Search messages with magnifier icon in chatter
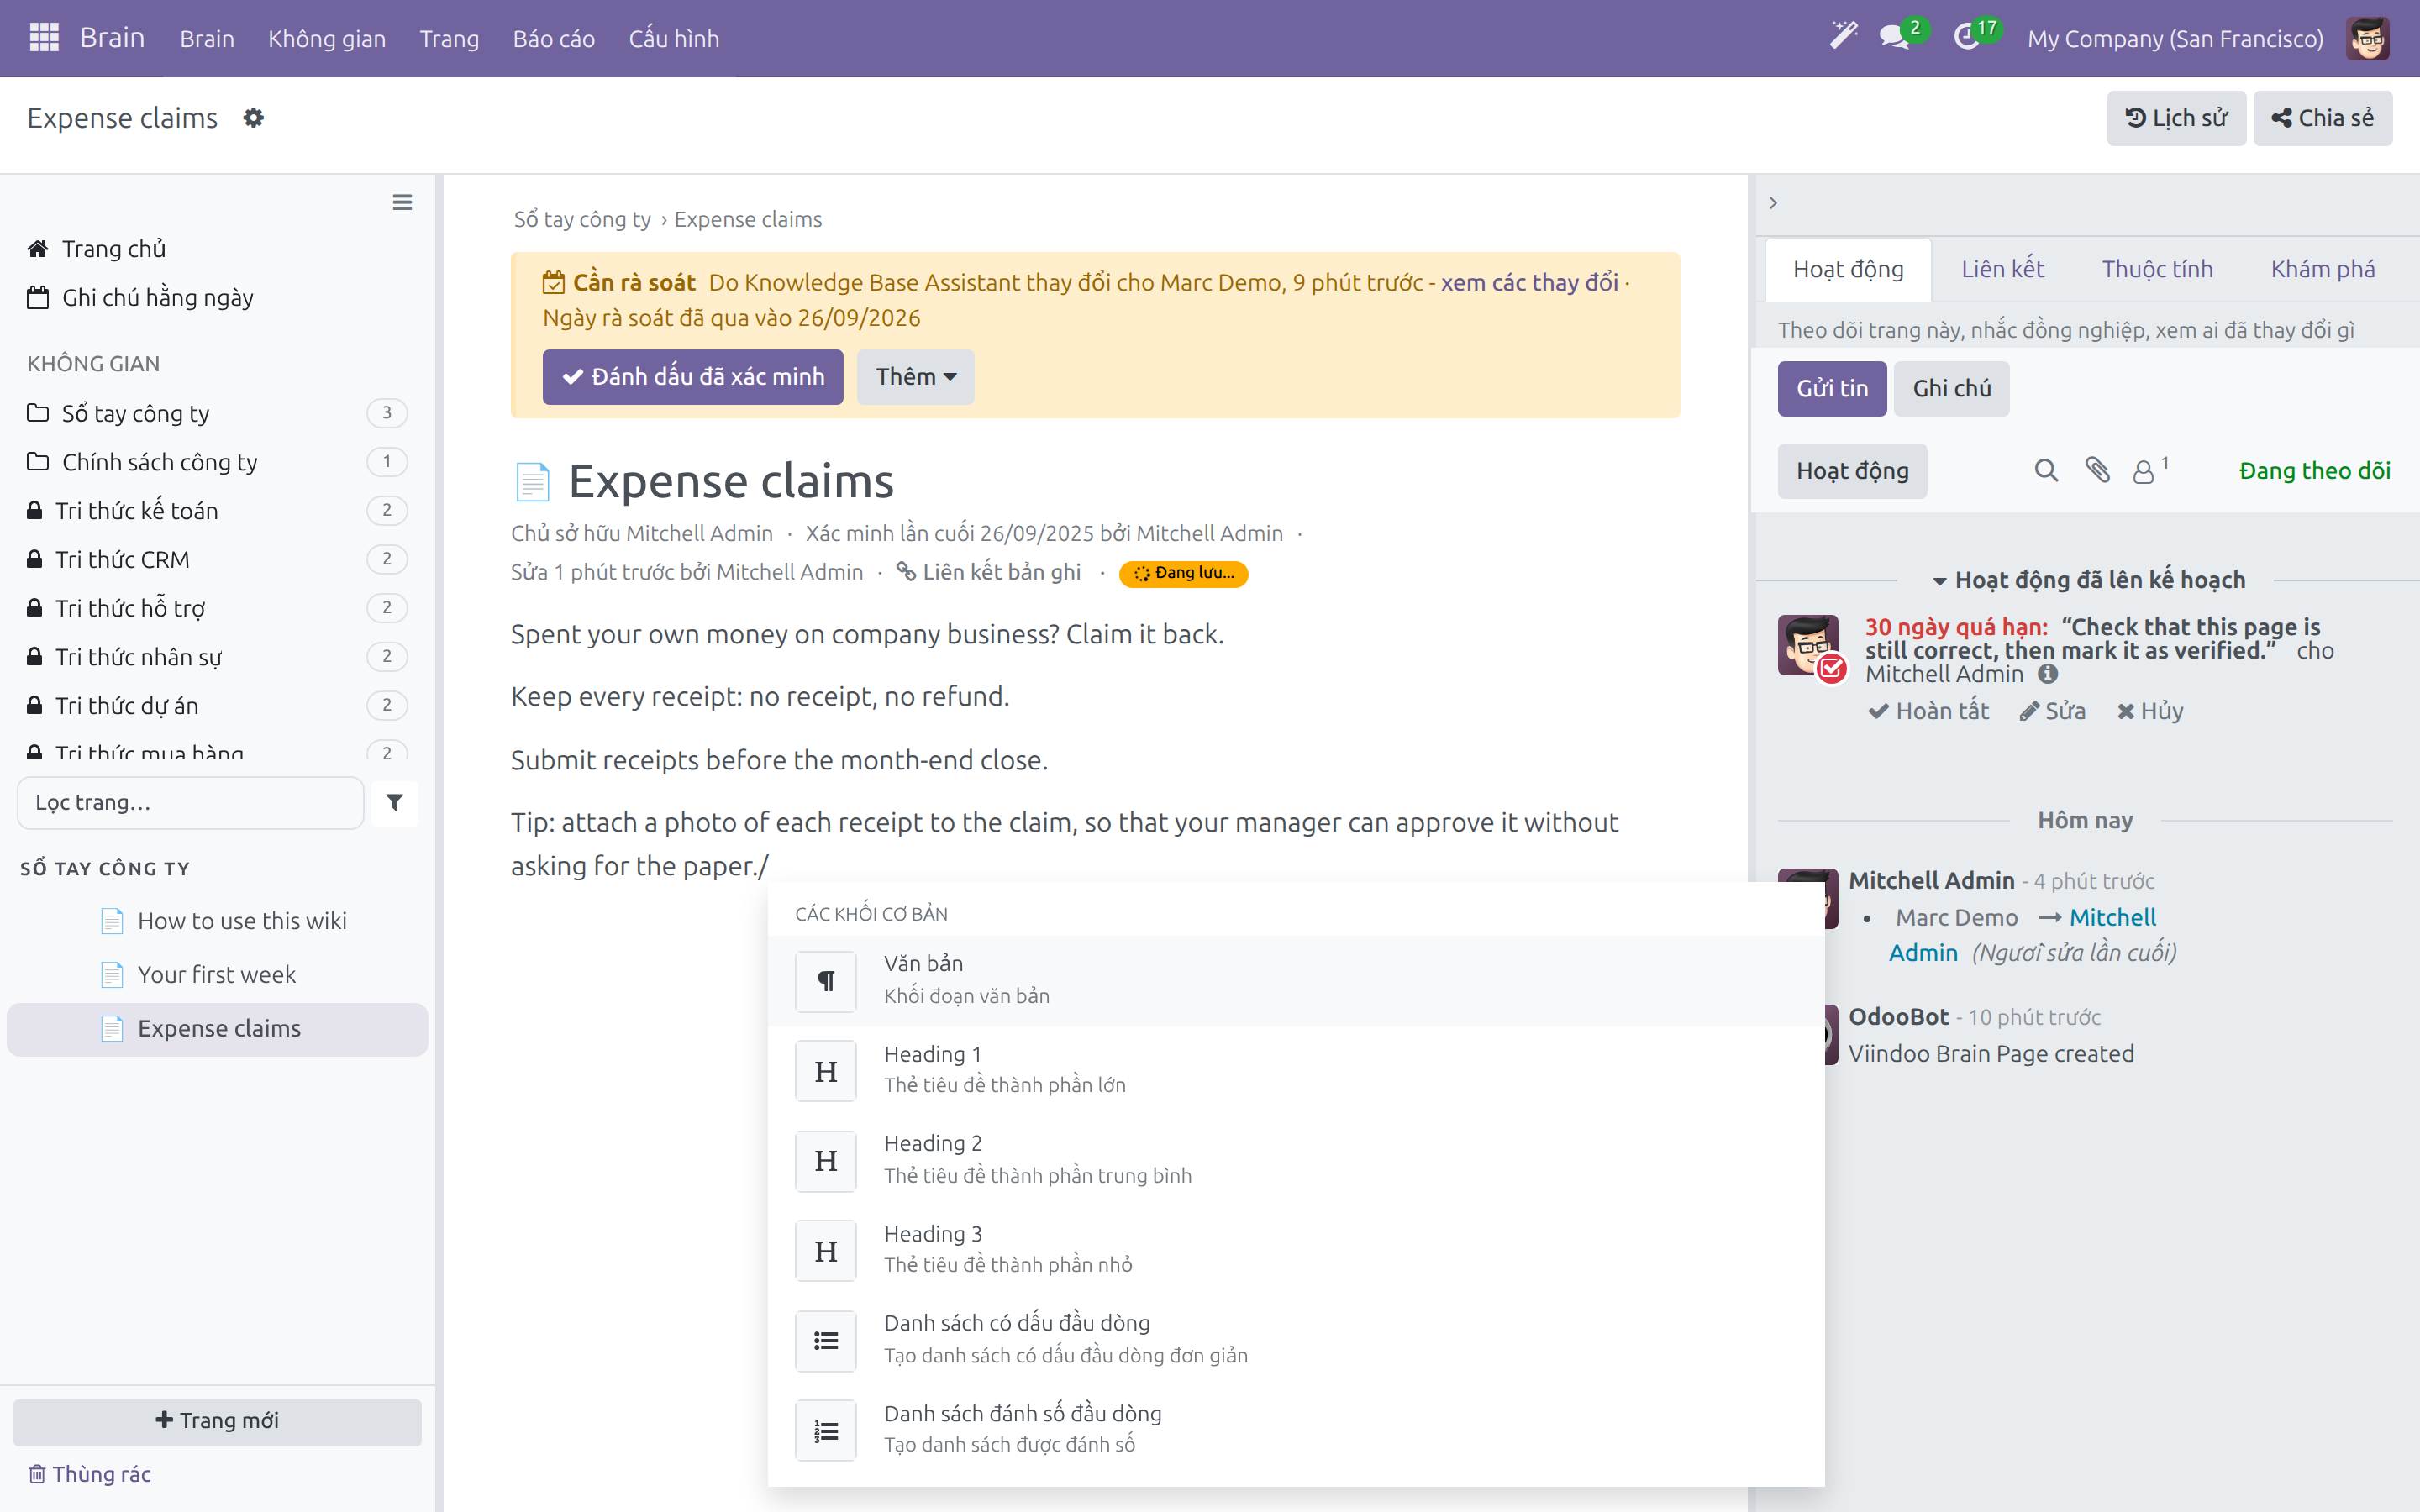Screen dimensions: 2420x1512 (x=2046, y=471)
